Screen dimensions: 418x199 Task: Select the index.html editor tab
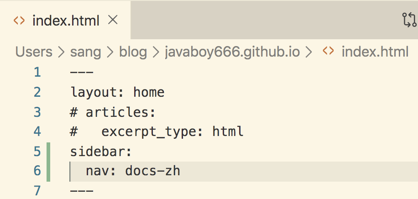coord(65,20)
